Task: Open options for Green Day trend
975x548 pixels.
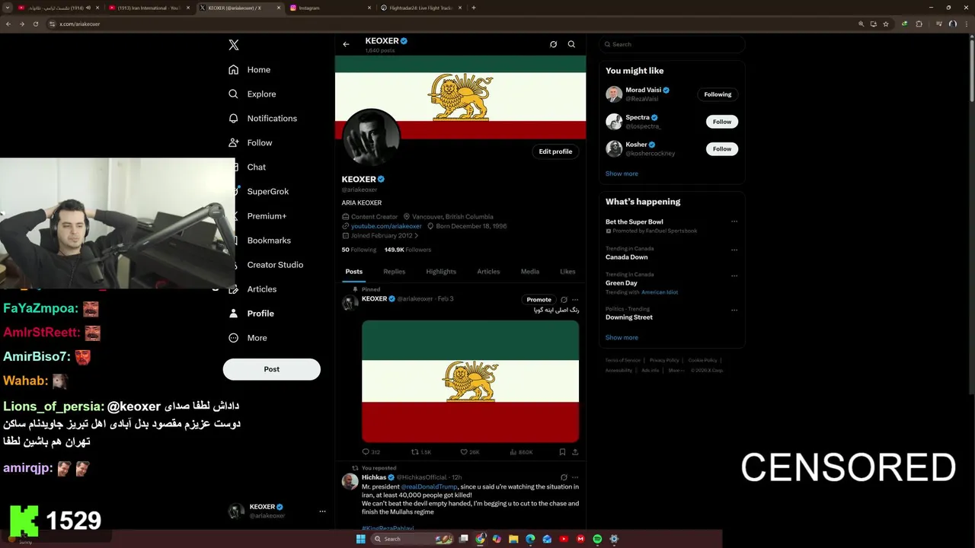Action: click(x=734, y=276)
